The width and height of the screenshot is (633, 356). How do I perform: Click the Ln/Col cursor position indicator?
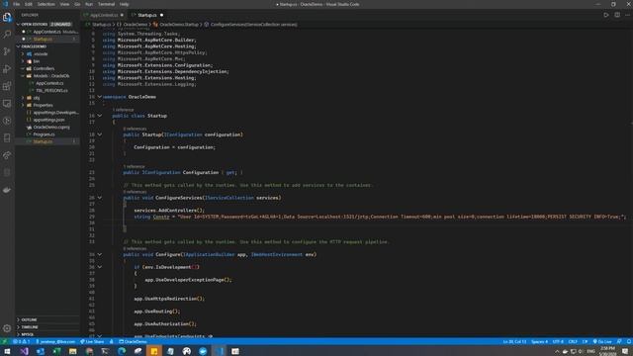pyautogui.click(x=514, y=341)
